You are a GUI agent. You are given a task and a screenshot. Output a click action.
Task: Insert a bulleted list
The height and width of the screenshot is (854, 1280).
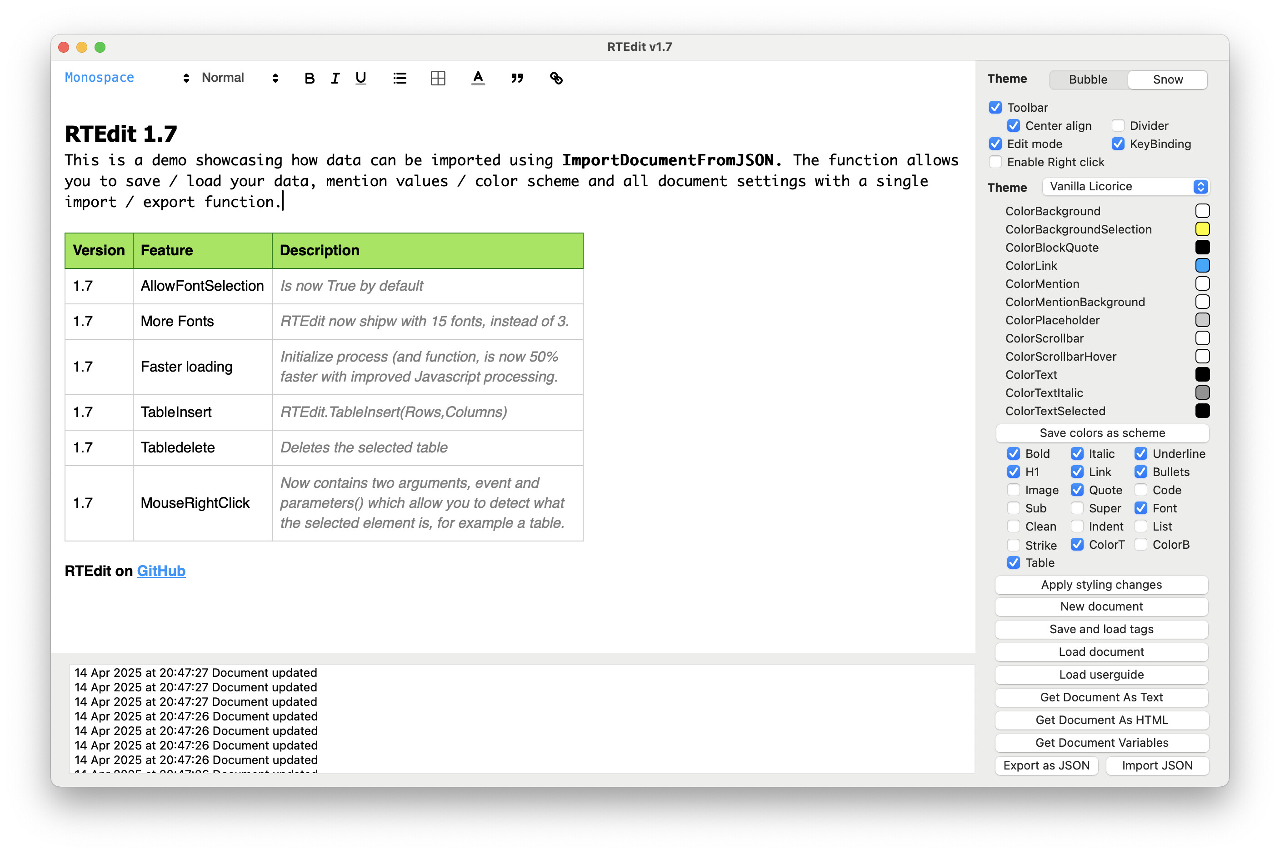[400, 79]
